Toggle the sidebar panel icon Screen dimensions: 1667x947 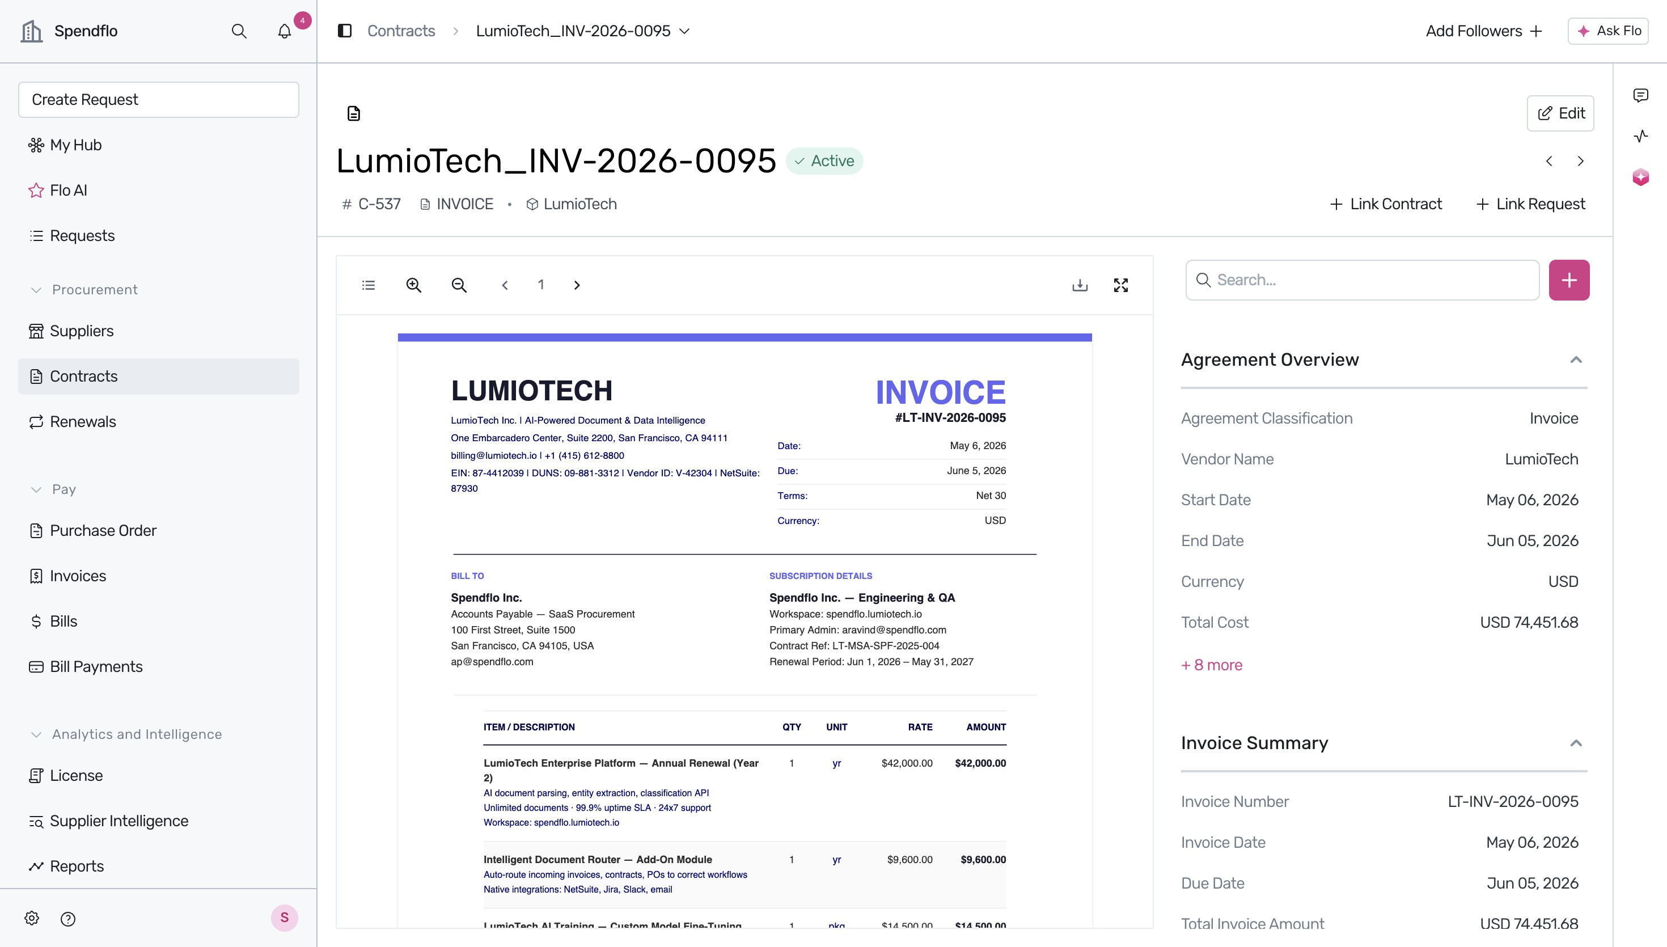click(x=345, y=31)
